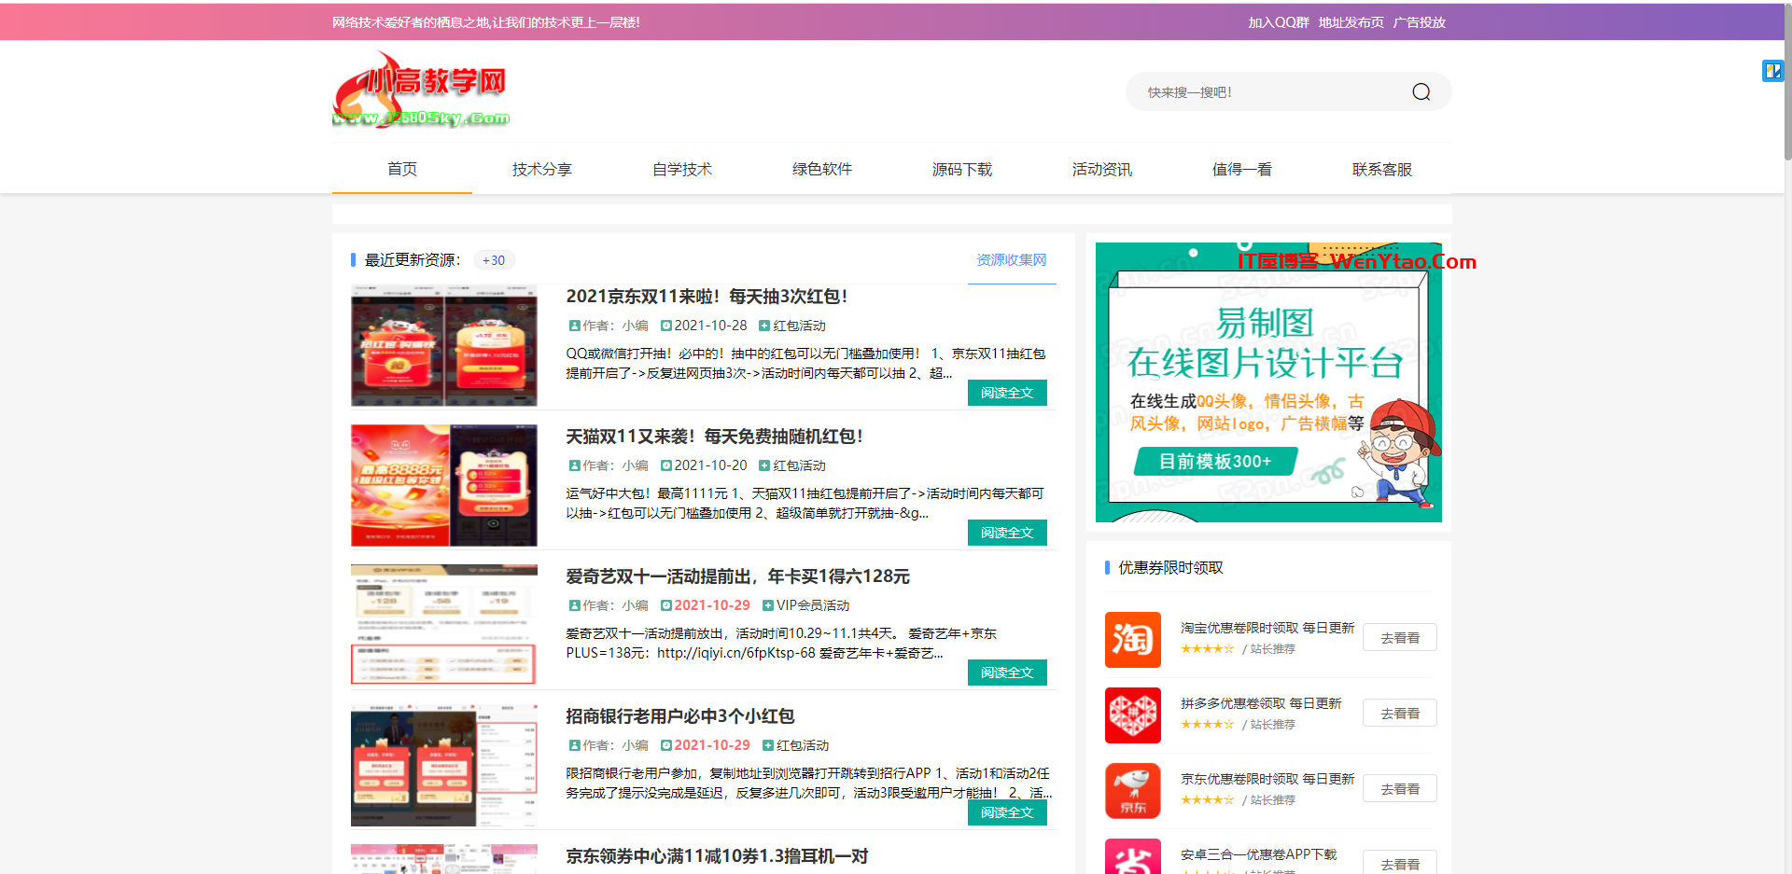Click thumbnail of 爱奇艺双十一 post
1792x874 pixels.
tap(444, 625)
